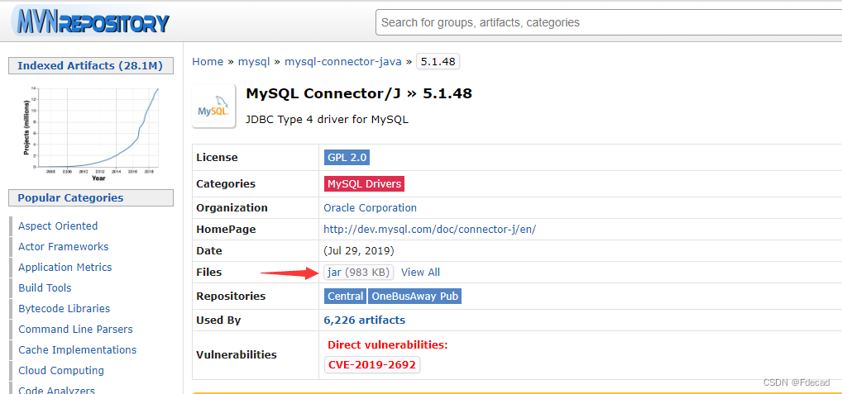Open mysql-connector-java breadcrumb link
The height and width of the screenshot is (394, 842).
coord(343,62)
